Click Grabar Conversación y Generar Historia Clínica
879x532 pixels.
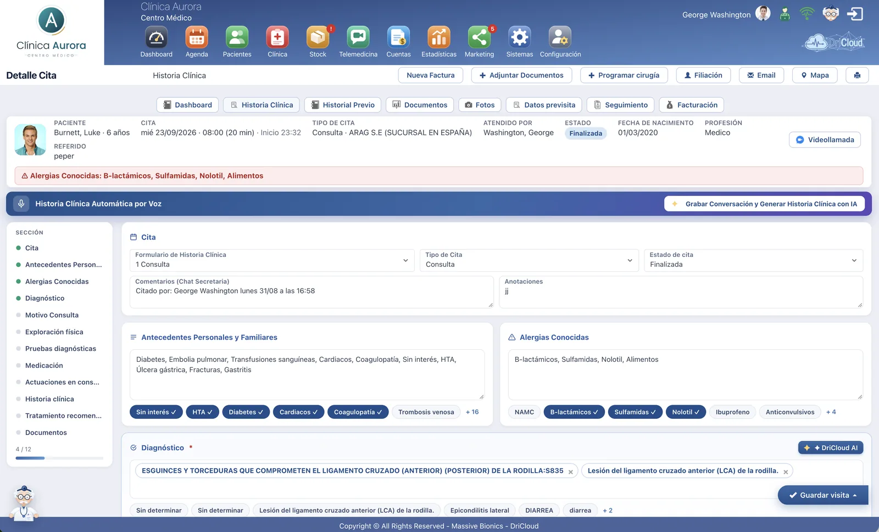click(x=764, y=204)
